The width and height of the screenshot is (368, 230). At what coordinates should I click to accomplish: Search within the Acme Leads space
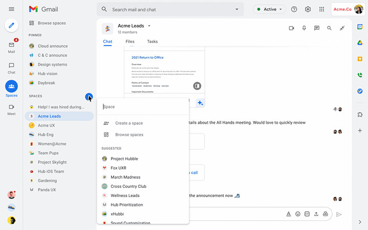point(329,28)
